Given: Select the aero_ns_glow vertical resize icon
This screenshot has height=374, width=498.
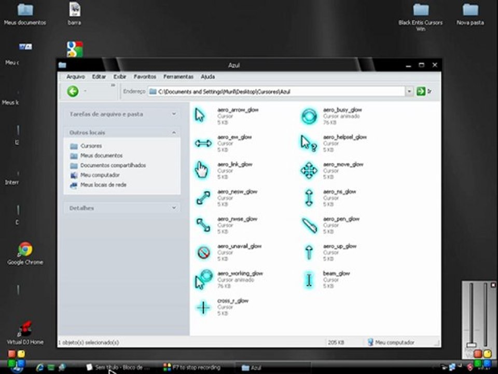Looking at the screenshot, I should point(309,198).
